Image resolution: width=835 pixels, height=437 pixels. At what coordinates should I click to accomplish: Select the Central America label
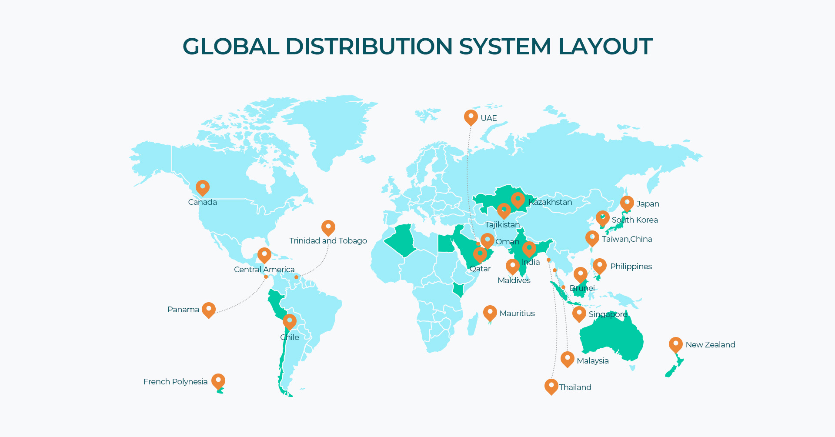(x=264, y=269)
